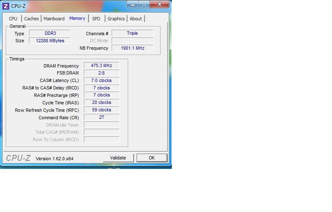Click the empty DRAM Idle Timer field

(101, 125)
